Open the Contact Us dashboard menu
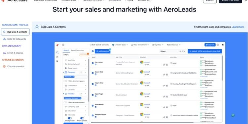 tap(173, 45)
